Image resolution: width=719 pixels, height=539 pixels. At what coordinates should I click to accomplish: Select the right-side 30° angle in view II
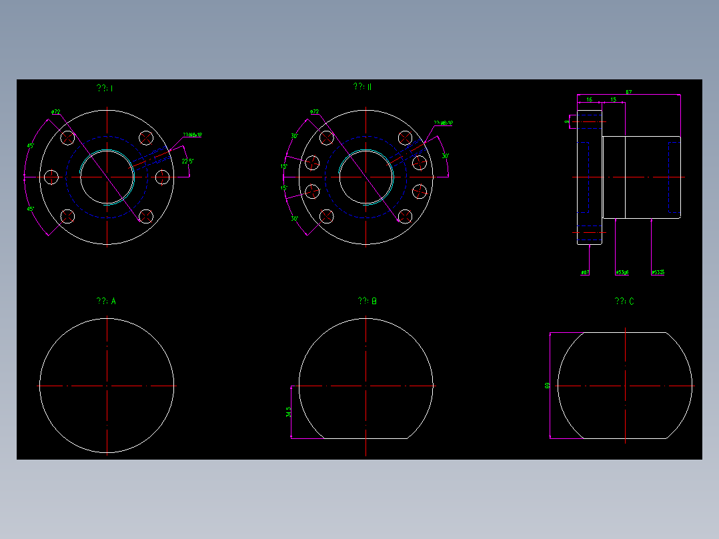point(446,156)
